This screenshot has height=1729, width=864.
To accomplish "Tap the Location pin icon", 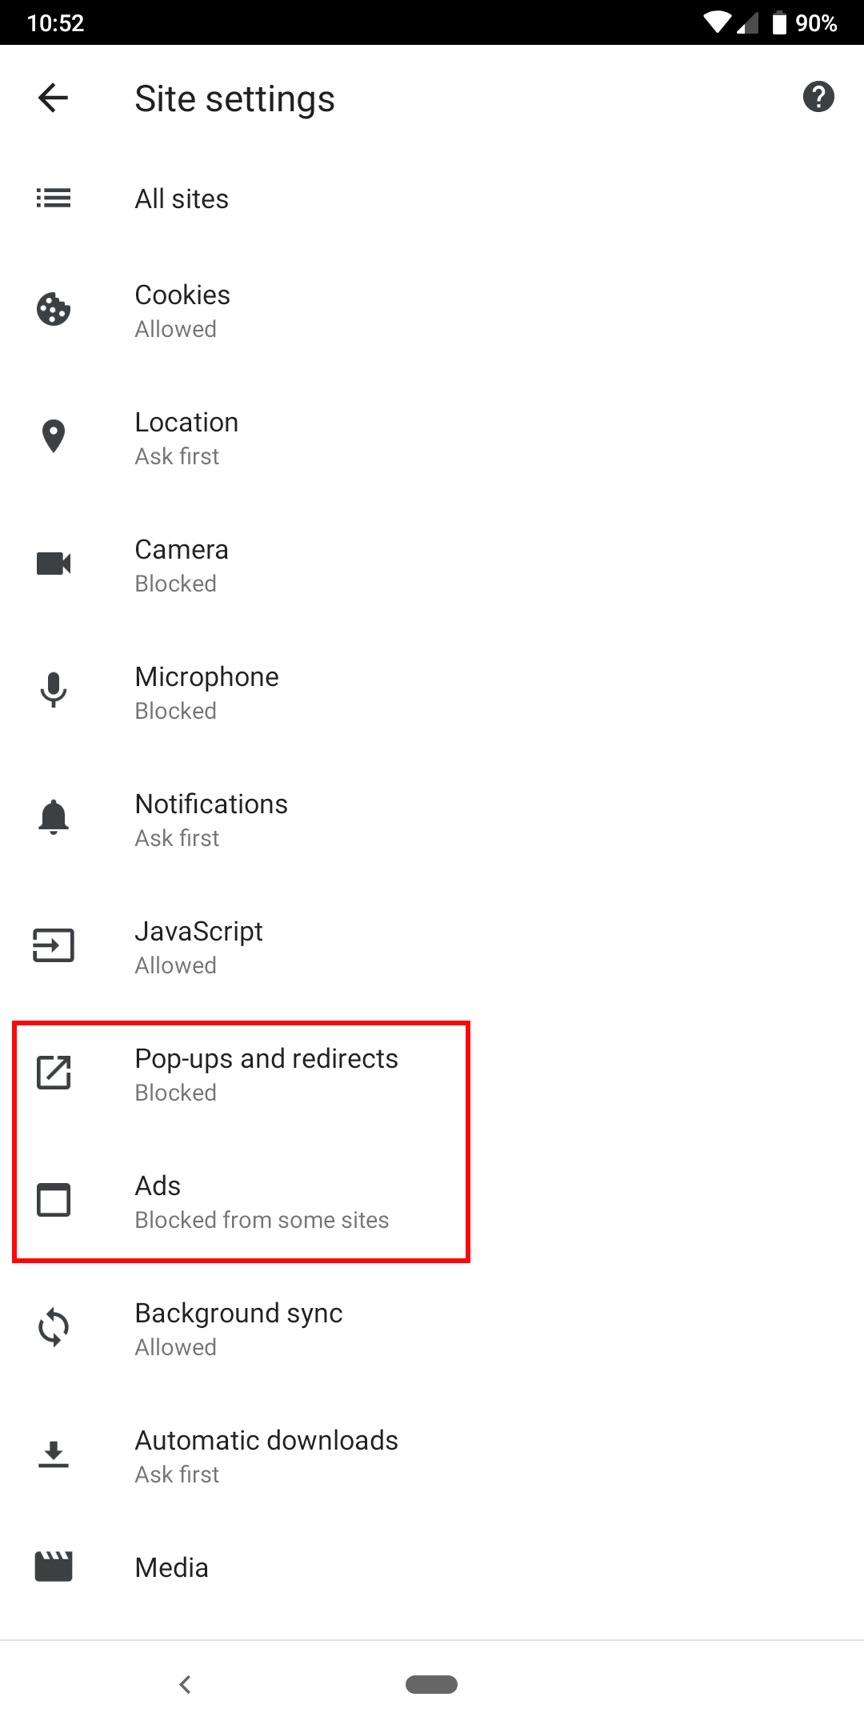I will pyautogui.click(x=54, y=436).
